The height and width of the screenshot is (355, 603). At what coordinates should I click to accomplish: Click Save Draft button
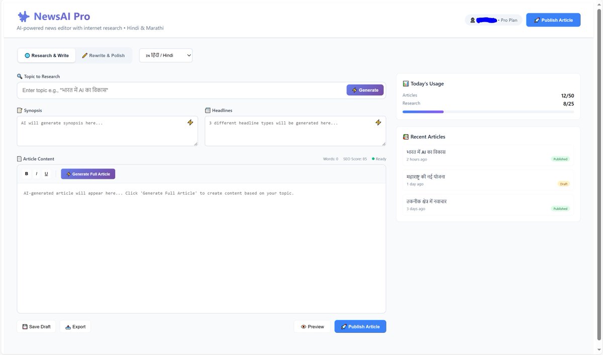(x=37, y=326)
